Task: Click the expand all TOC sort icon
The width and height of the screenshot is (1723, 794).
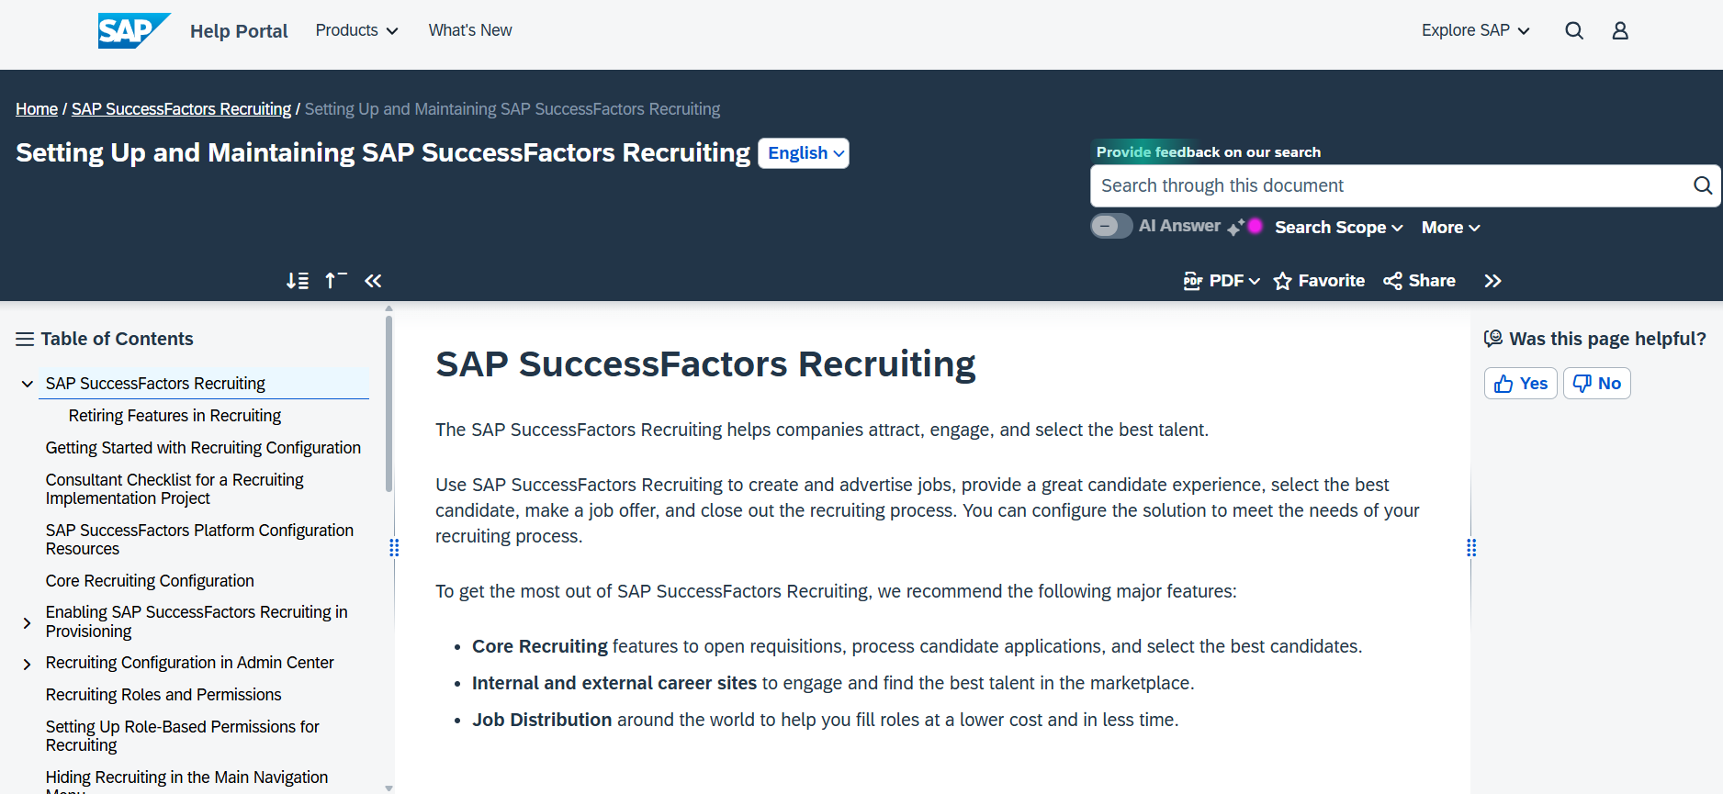Action: click(298, 281)
